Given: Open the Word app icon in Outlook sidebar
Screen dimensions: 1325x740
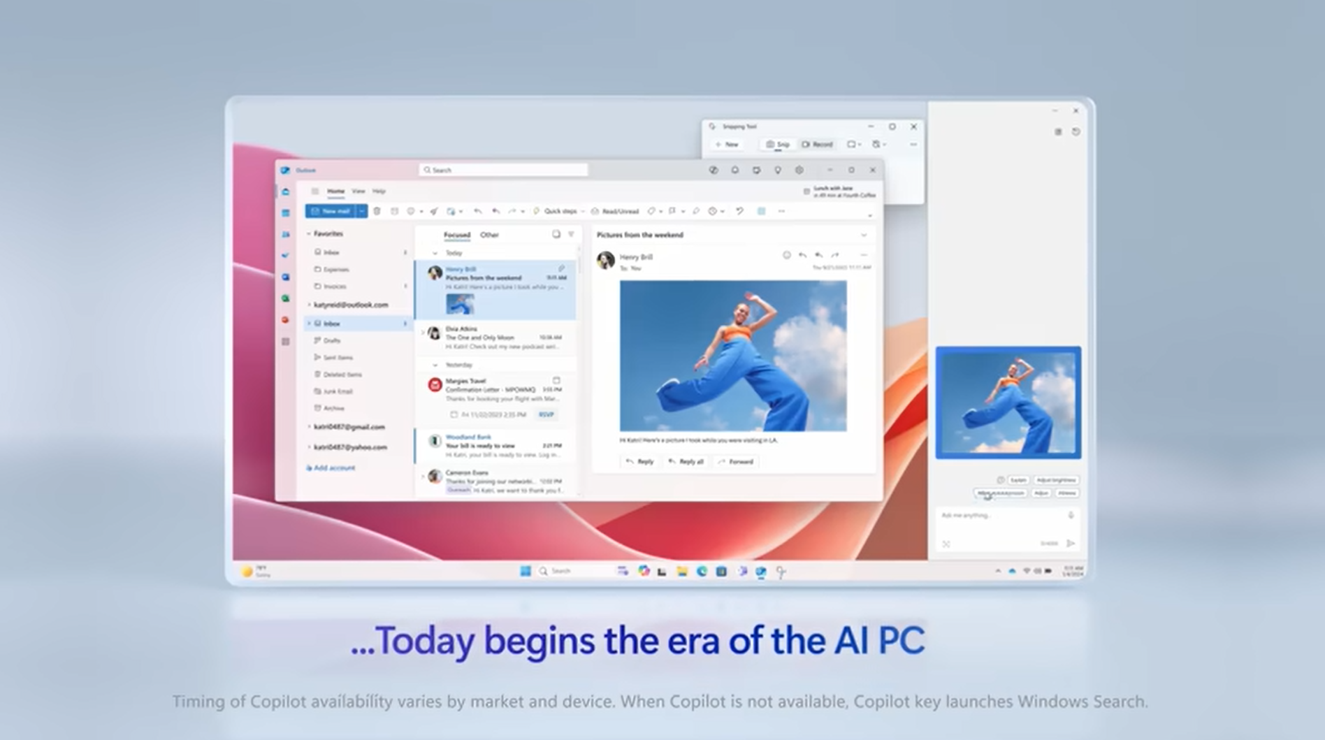Looking at the screenshot, I should click(286, 277).
